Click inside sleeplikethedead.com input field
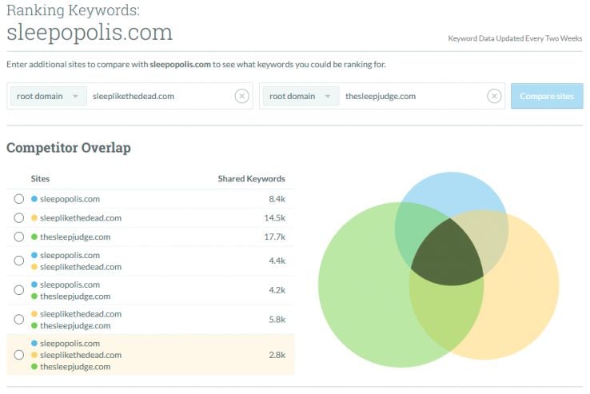Screen dimensions: 590x394 pos(160,97)
